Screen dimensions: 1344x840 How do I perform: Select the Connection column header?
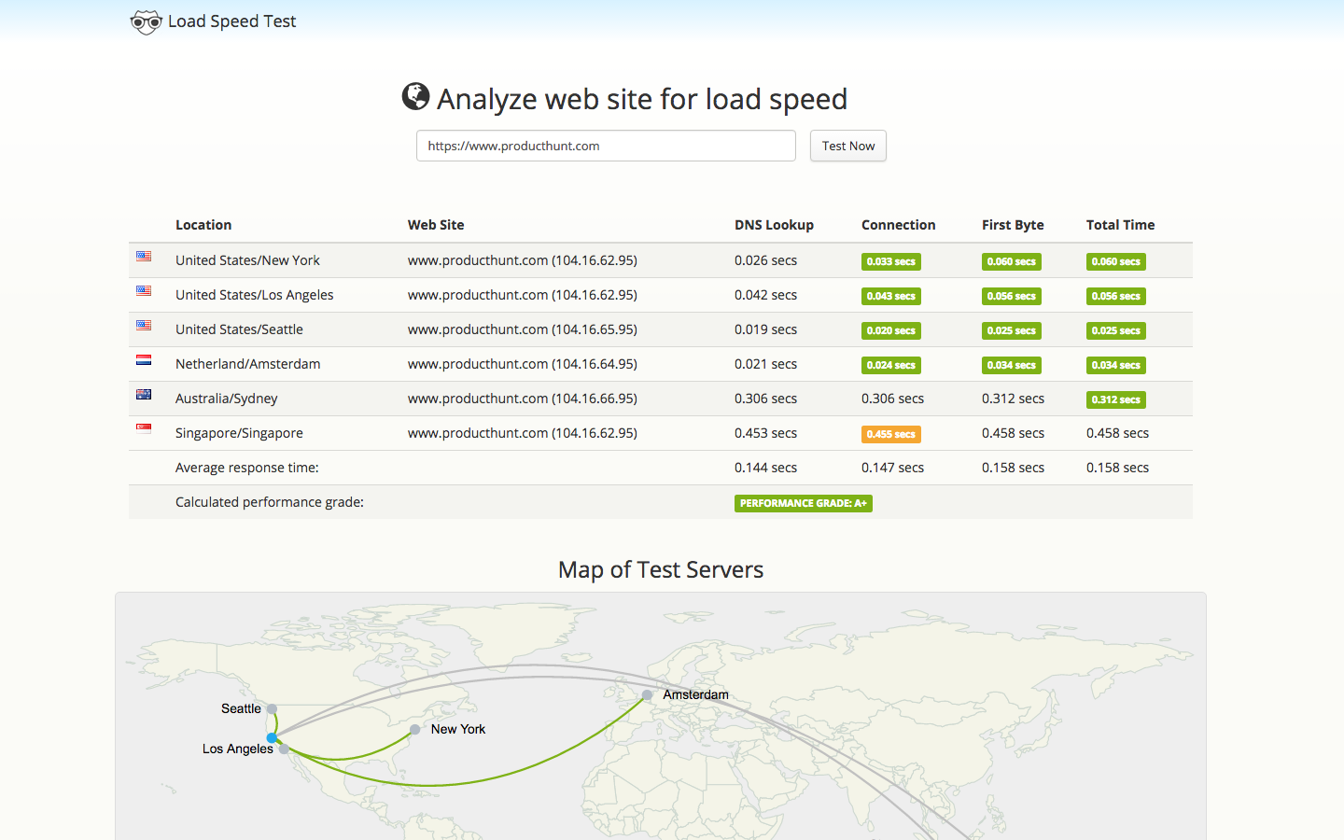898,225
